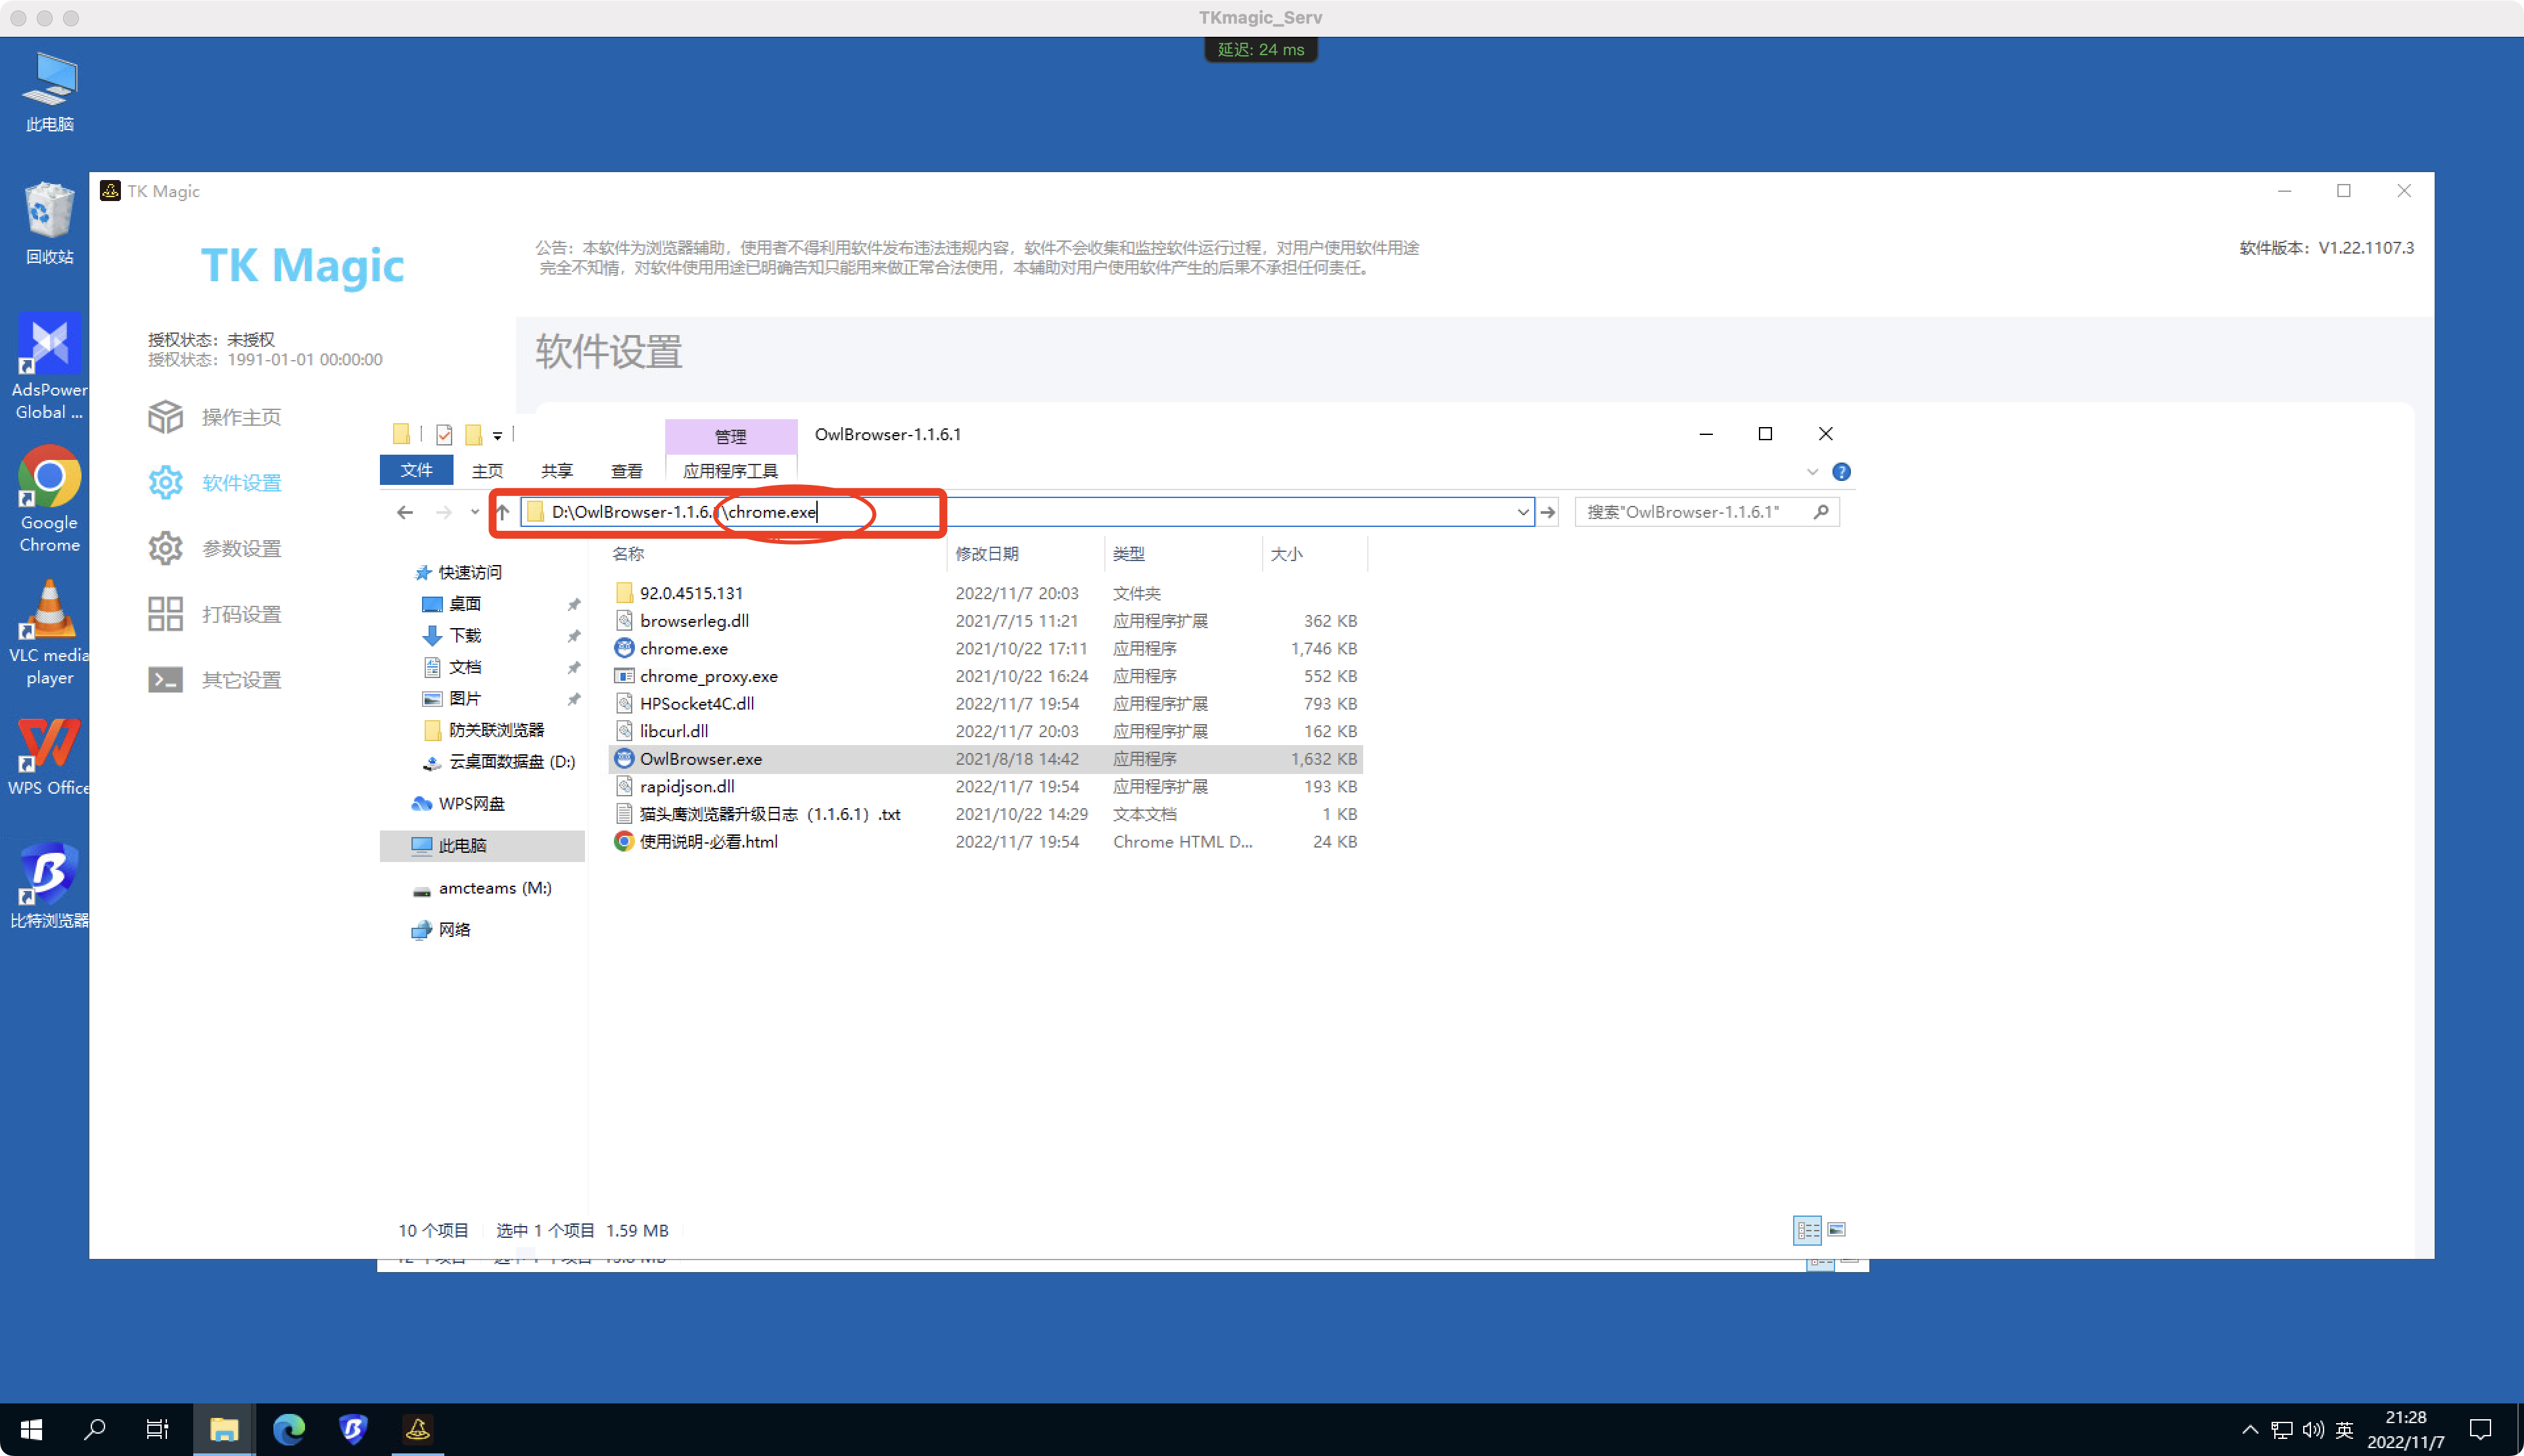Toggle large thumbnails view in the status bar
Image resolution: width=2524 pixels, height=1456 pixels.
click(1836, 1230)
